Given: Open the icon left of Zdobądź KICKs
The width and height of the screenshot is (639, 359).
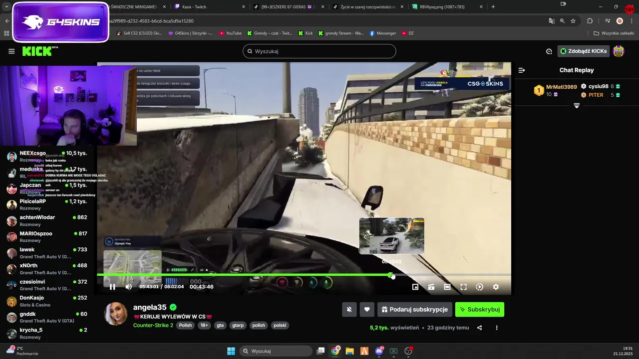Looking at the screenshot, I should (x=549, y=51).
